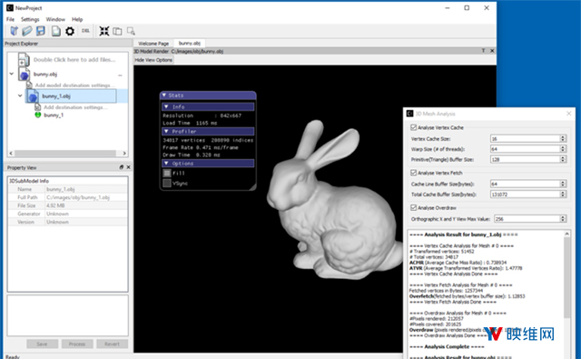Click the Process button
Screen dimensions: 581x359
pos(76,344)
